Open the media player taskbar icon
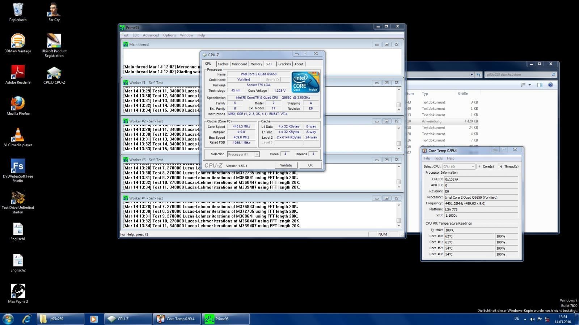This screenshot has height=325, width=579. click(94, 319)
